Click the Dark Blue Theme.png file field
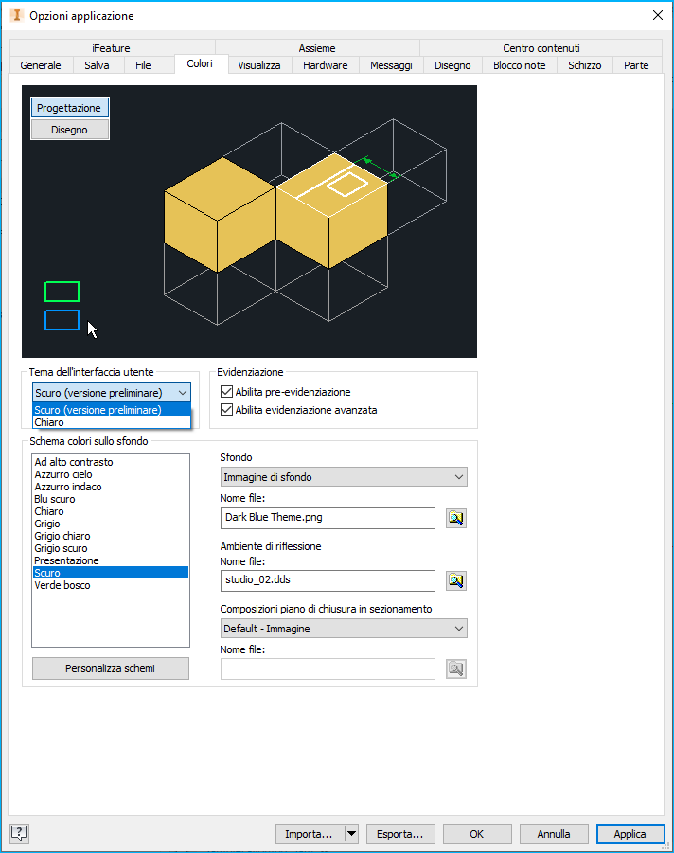 (328, 518)
